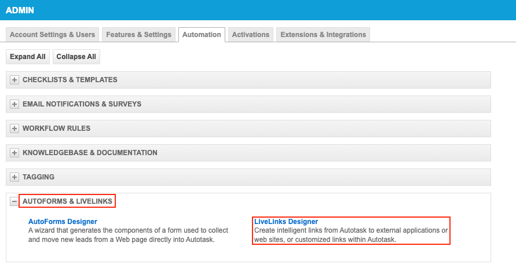Click the minus icon beside AutoForms & LiveLinks
This screenshot has width=516, height=279.
pyautogui.click(x=14, y=201)
